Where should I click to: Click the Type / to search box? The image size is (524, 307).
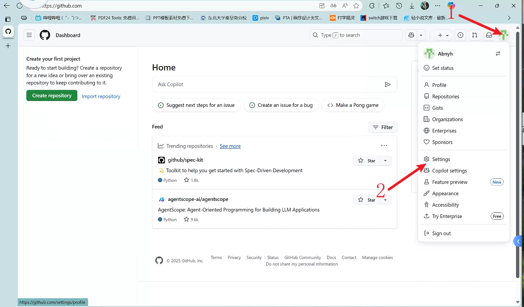point(356,35)
